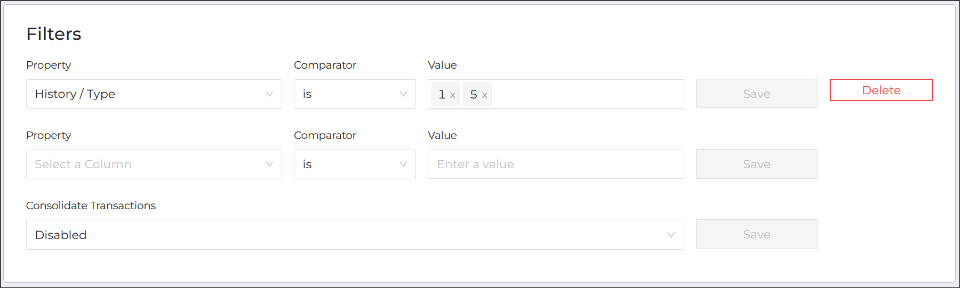Click the Disabled dropdown chevron arrow
The width and height of the screenshot is (960, 288).
click(x=671, y=235)
